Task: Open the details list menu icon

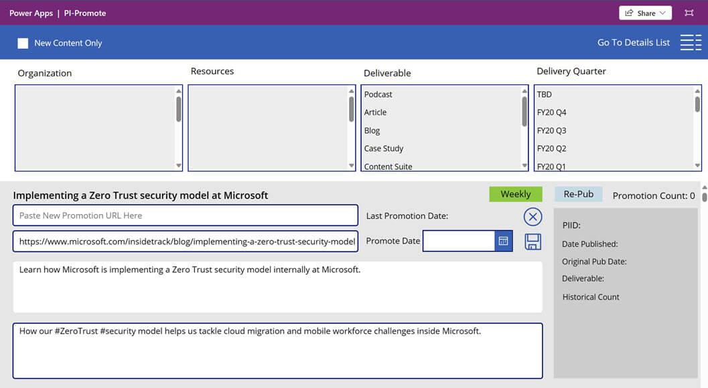Action: tap(691, 42)
